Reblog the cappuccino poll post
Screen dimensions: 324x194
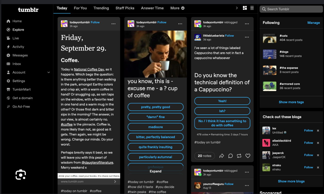239,156
